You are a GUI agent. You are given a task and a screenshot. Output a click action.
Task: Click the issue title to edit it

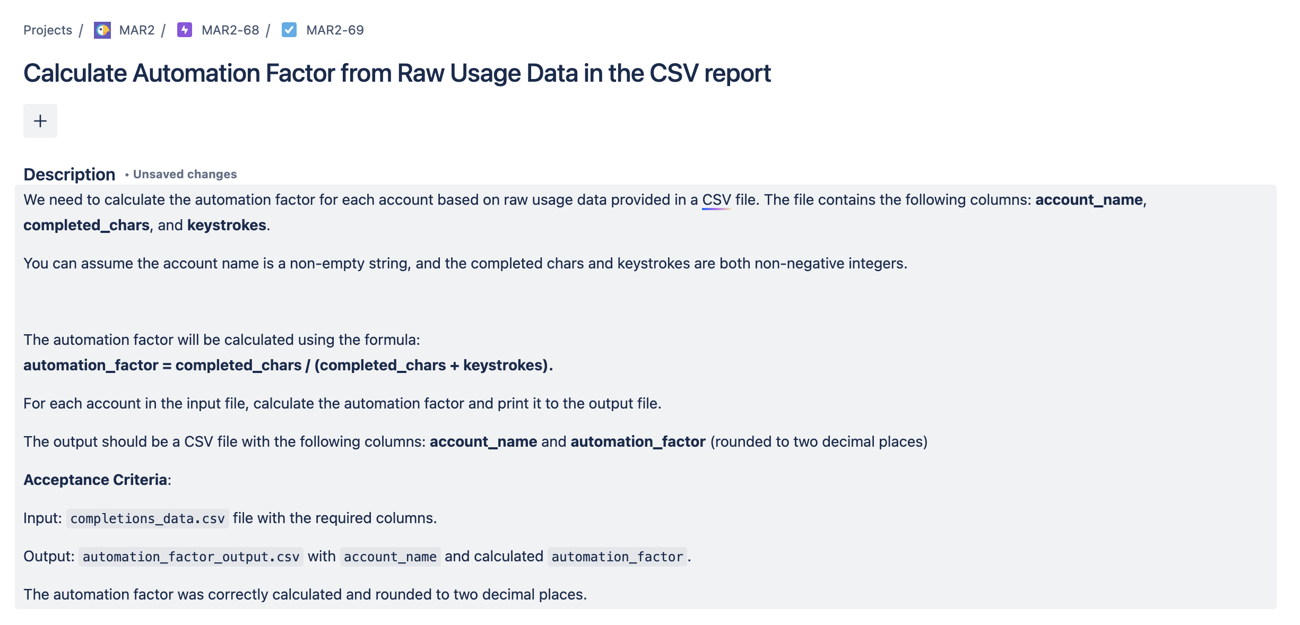pyautogui.click(x=397, y=73)
